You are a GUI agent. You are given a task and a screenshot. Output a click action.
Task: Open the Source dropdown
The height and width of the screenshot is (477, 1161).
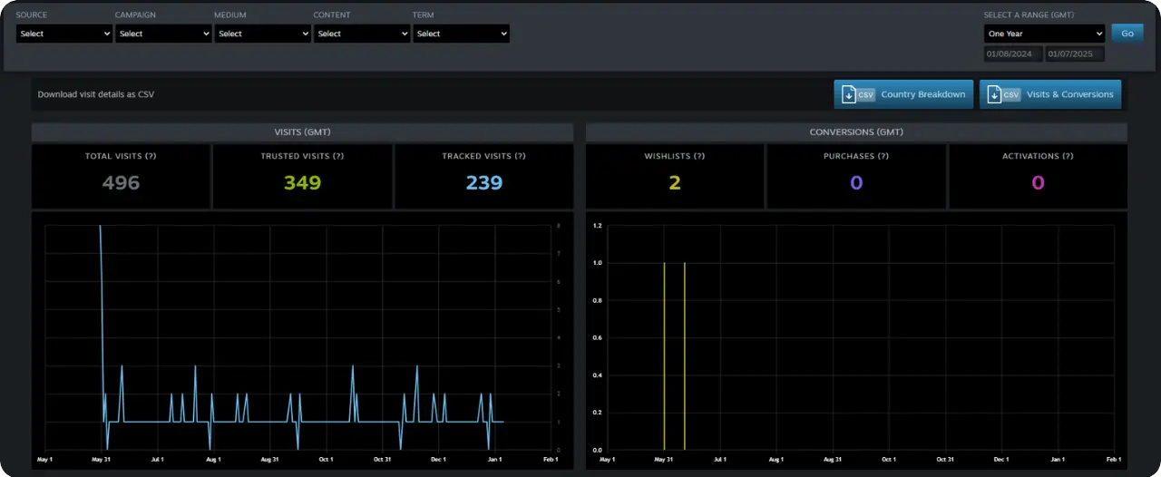click(63, 34)
